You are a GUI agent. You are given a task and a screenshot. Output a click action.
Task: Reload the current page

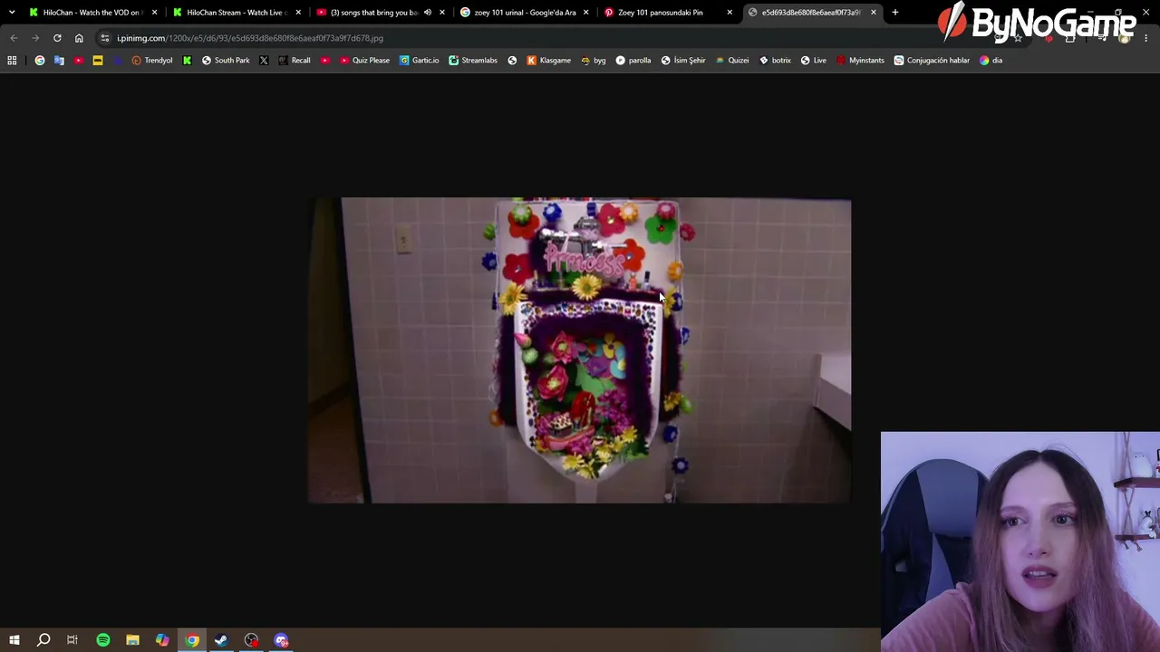pyautogui.click(x=57, y=38)
